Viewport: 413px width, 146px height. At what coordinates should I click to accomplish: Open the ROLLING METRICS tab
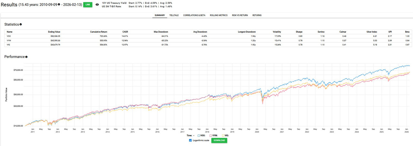pos(218,15)
